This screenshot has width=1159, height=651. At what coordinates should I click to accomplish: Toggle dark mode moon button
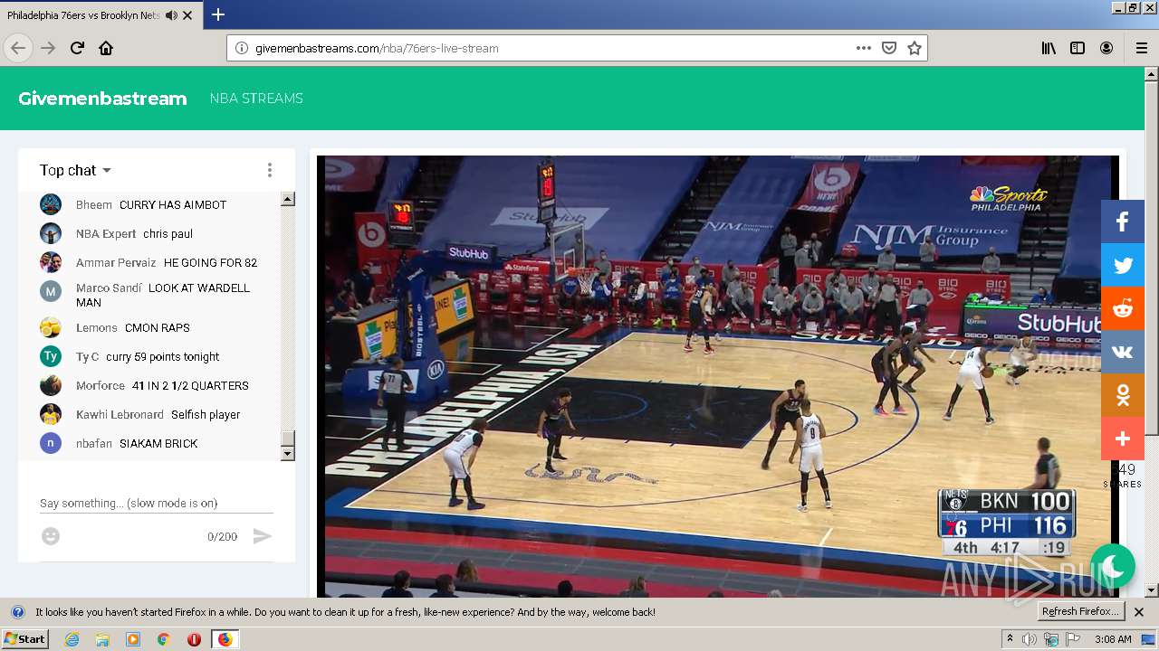click(x=1113, y=567)
